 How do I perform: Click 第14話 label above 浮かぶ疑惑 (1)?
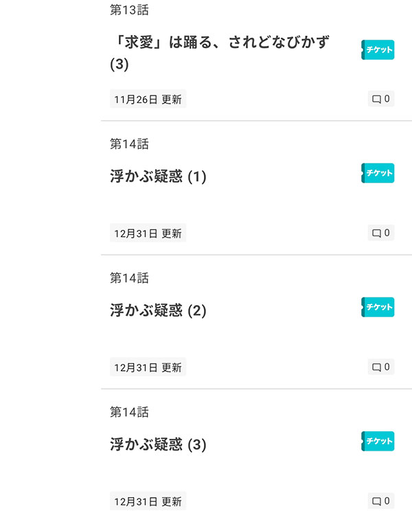(x=129, y=144)
